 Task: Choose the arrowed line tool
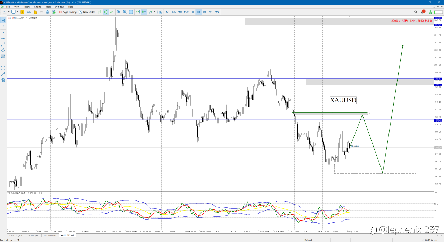[3, 74]
